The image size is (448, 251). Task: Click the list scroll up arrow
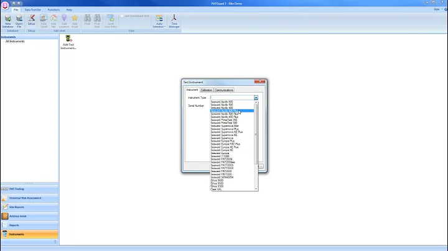pyautogui.click(x=256, y=102)
